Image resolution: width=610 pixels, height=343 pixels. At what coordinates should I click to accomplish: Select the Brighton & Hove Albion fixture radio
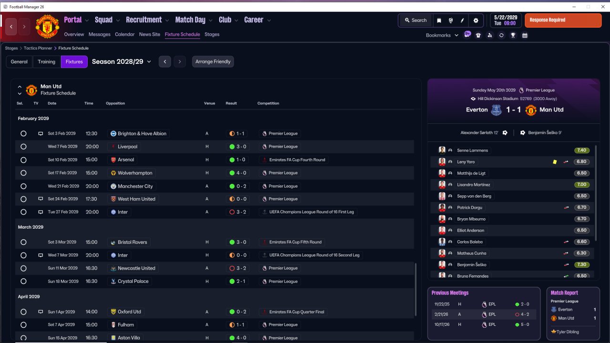pyautogui.click(x=23, y=134)
